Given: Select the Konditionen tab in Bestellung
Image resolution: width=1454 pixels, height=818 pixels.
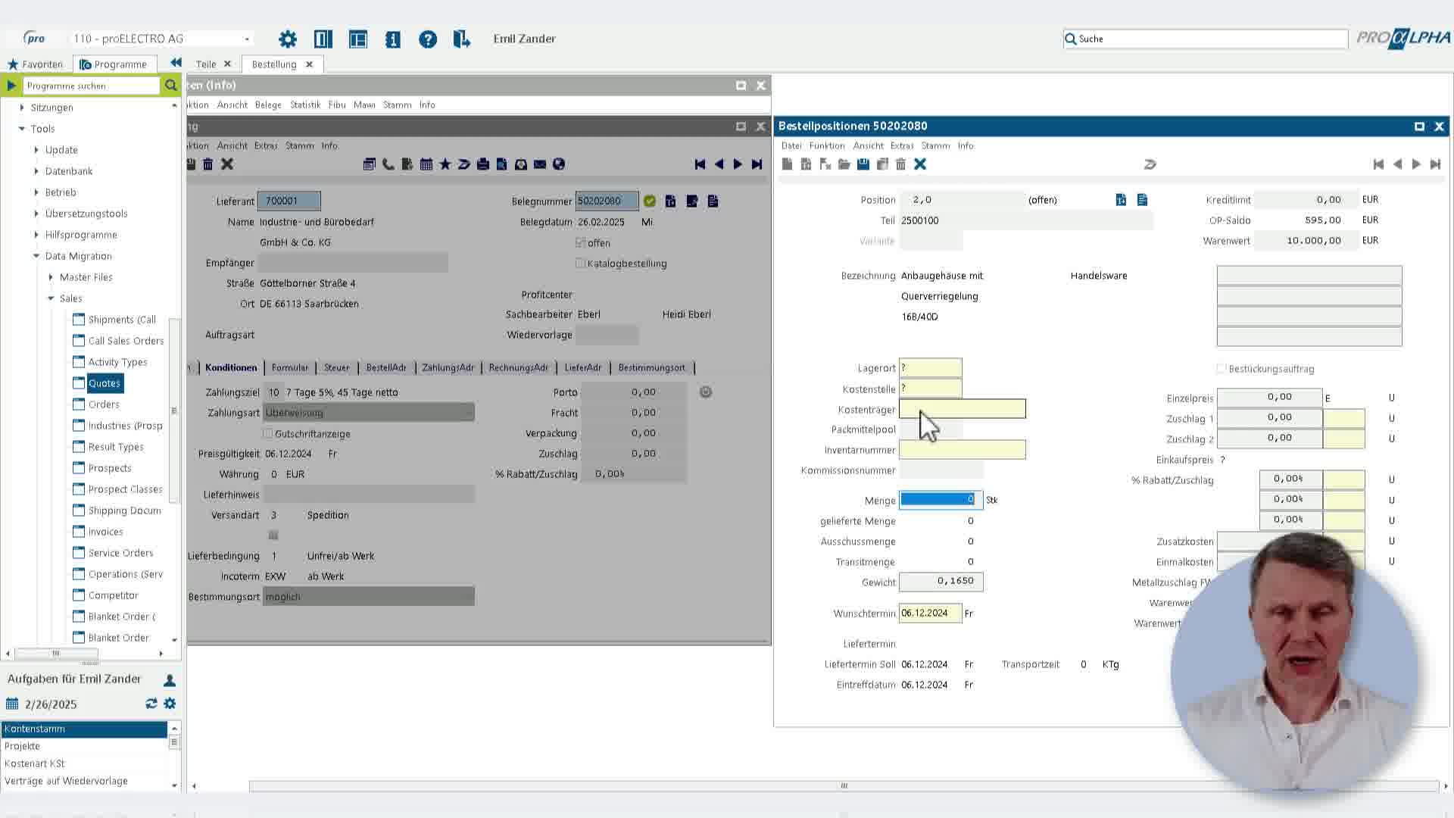Looking at the screenshot, I should pyautogui.click(x=231, y=367).
